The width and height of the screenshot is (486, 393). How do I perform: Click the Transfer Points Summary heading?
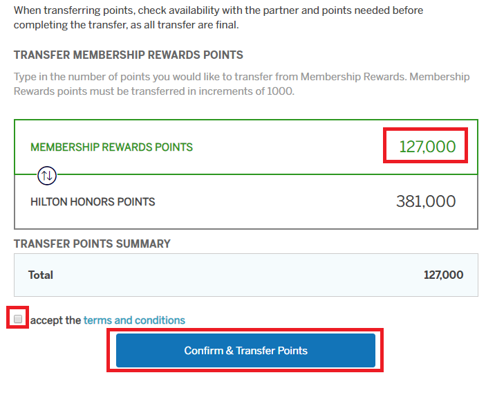tap(92, 244)
